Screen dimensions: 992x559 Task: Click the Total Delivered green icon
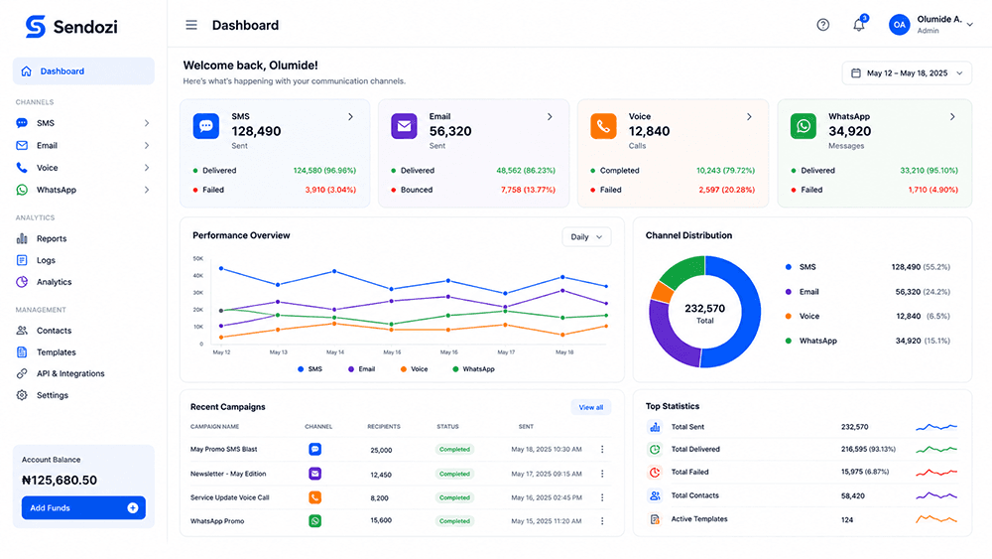(x=655, y=450)
